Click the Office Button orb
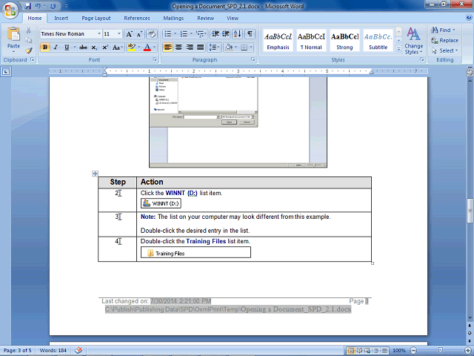This screenshot has height=356, width=474. [x=10, y=10]
